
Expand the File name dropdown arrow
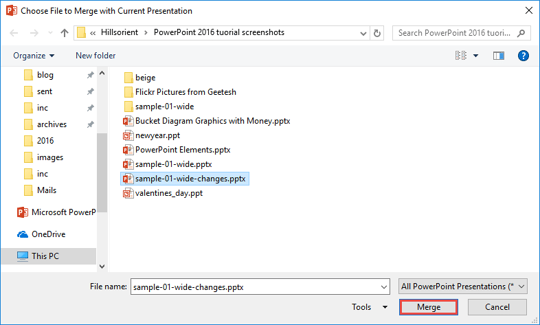(x=384, y=287)
